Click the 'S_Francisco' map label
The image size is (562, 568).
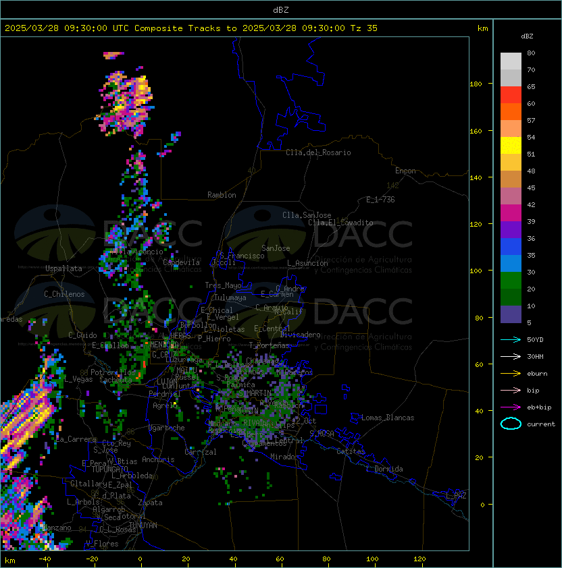tap(242, 256)
